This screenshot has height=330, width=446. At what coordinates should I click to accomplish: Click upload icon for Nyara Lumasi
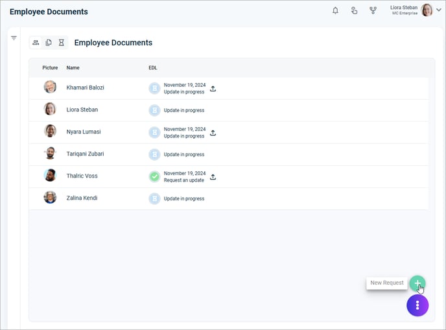[213, 133]
